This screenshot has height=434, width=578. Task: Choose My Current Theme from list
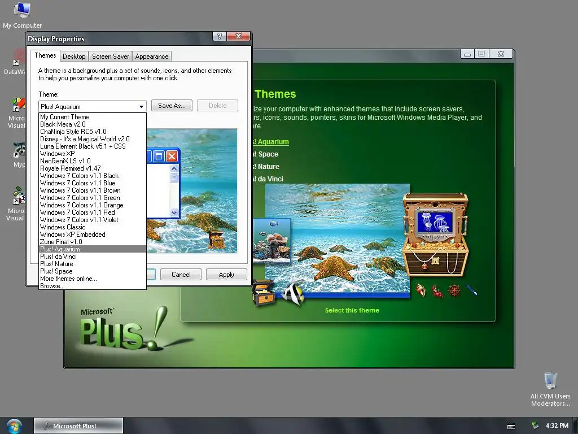(92, 117)
